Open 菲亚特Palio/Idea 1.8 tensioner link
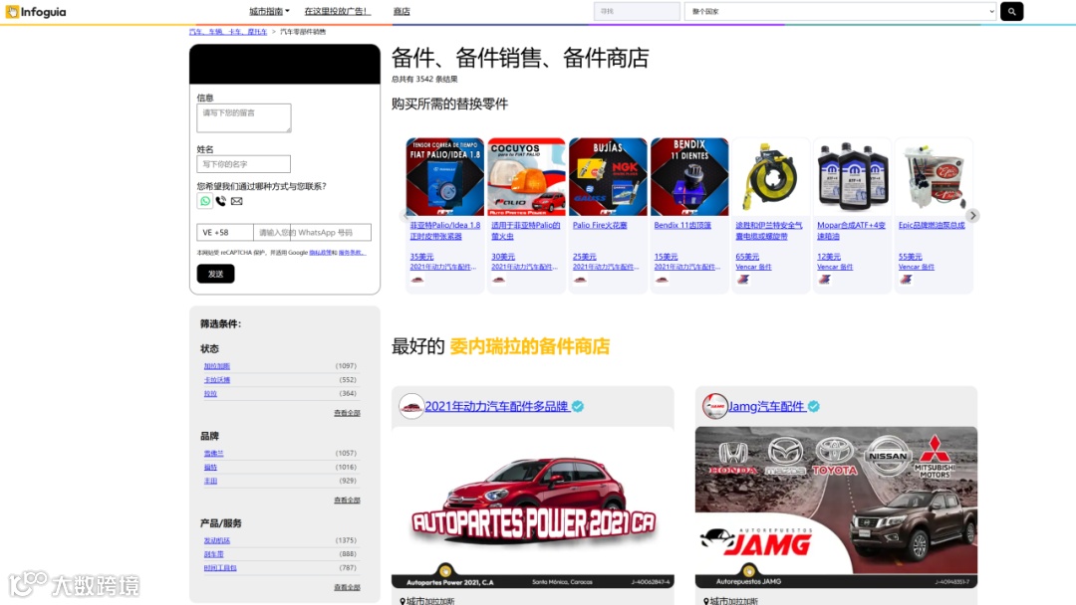This screenshot has width=1076, height=605. tap(444, 230)
